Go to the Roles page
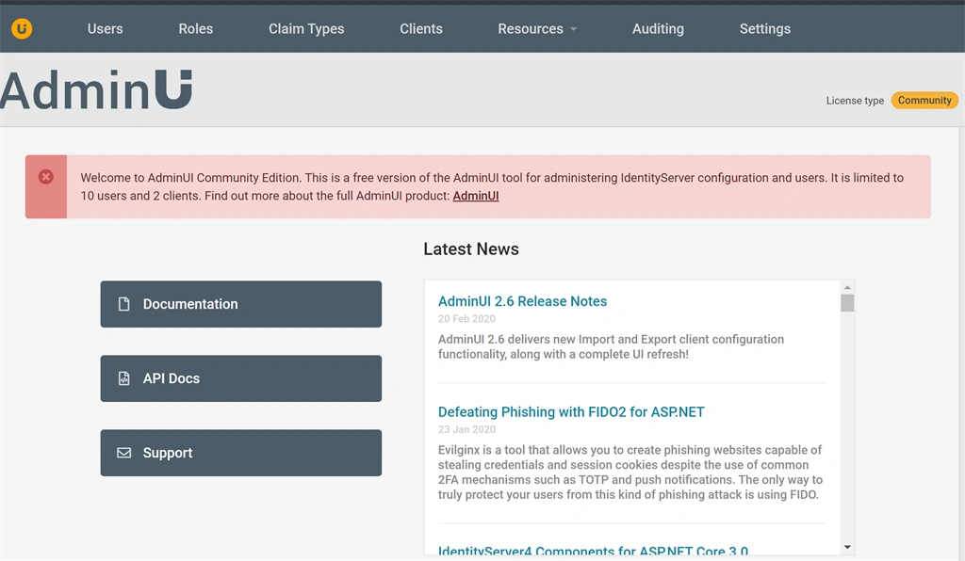The height and width of the screenshot is (561, 965). pyautogui.click(x=196, y=29)
